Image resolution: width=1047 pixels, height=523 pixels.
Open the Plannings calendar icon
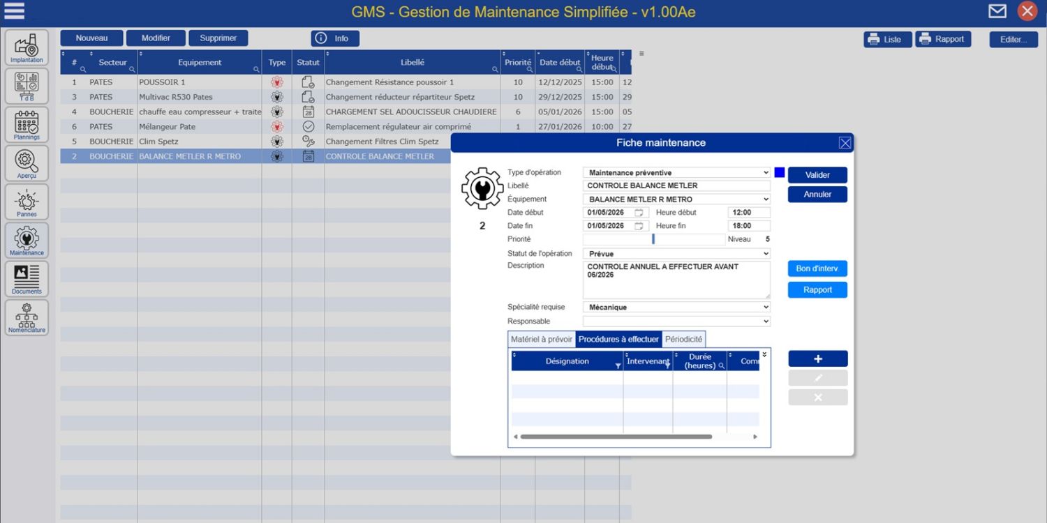[x=27, y=124]
